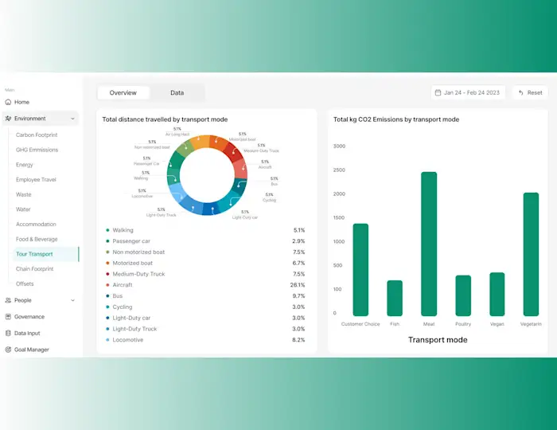
Task: Click the Light-Duty car legend row
Action: point(205,318)
